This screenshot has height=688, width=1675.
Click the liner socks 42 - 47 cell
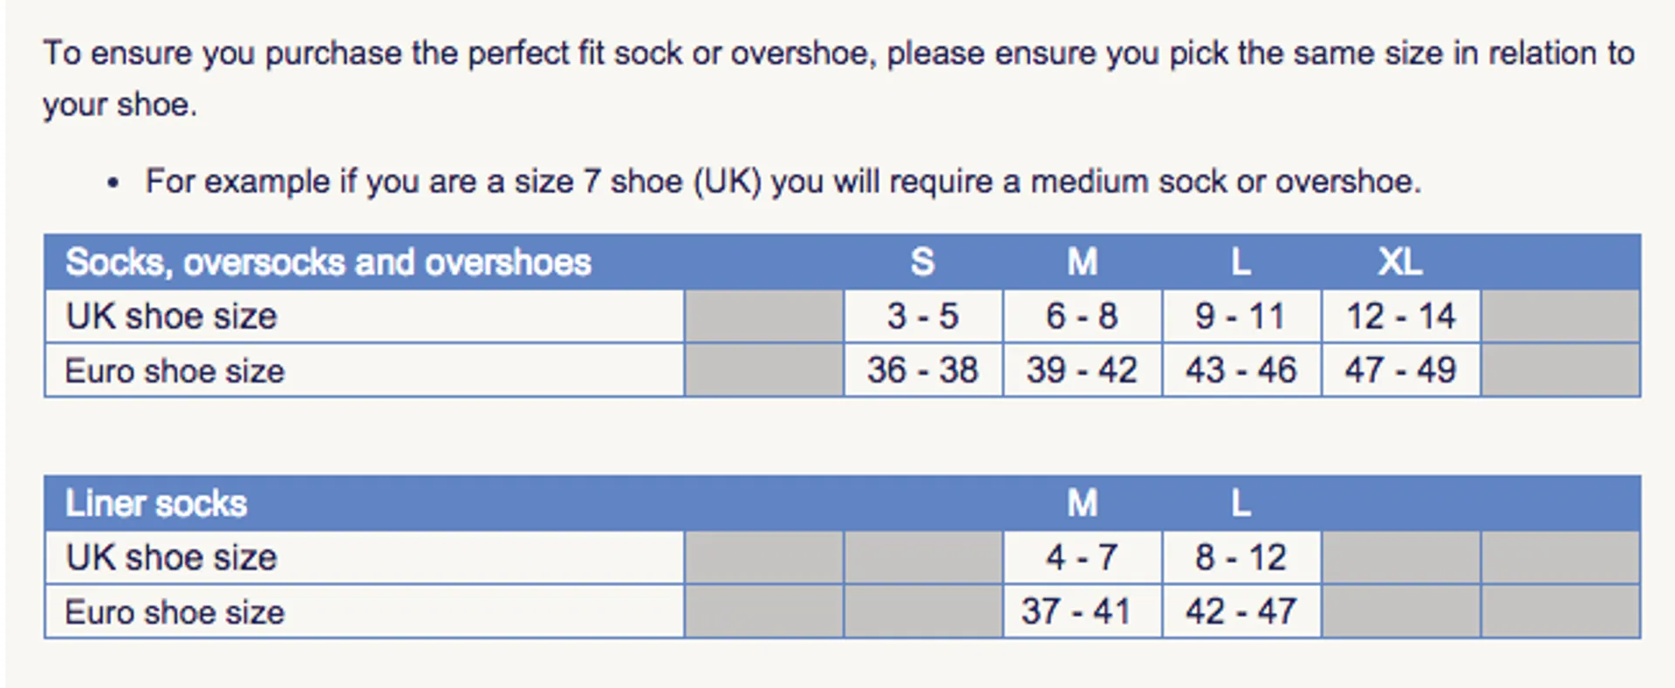(x=1241, y=611)
